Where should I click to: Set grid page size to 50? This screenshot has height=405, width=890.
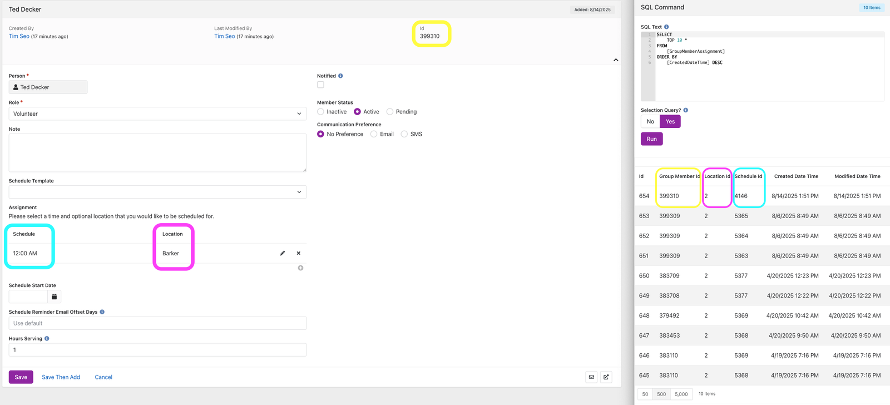click(x=645, y=394)
